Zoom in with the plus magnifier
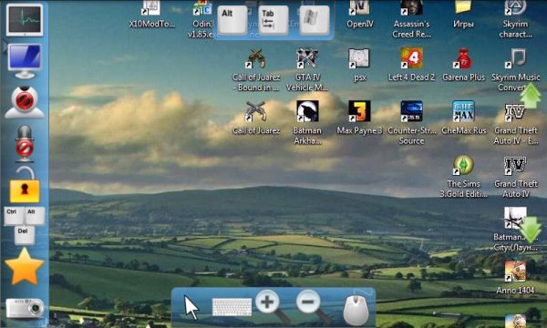This screenshot has width=547, height=328. [x=273, y=306]
